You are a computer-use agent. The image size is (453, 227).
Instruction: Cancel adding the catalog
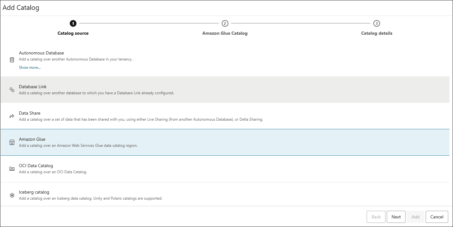(437, 217)
